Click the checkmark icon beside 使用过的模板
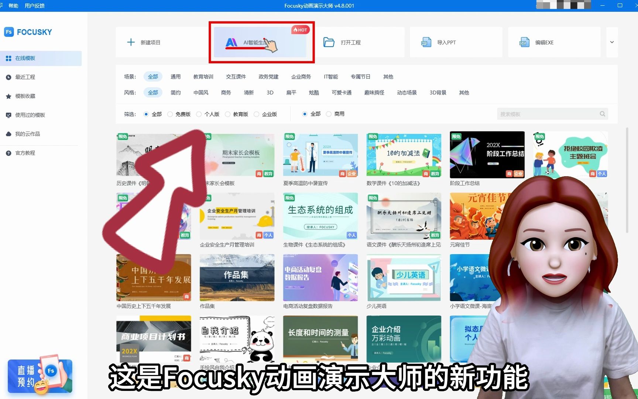638x399 pixels. tap(8, 115)
